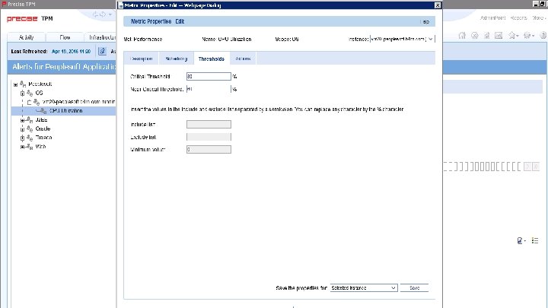Expand the Web tree node
548x308 pixels.
tap(22, 147)
